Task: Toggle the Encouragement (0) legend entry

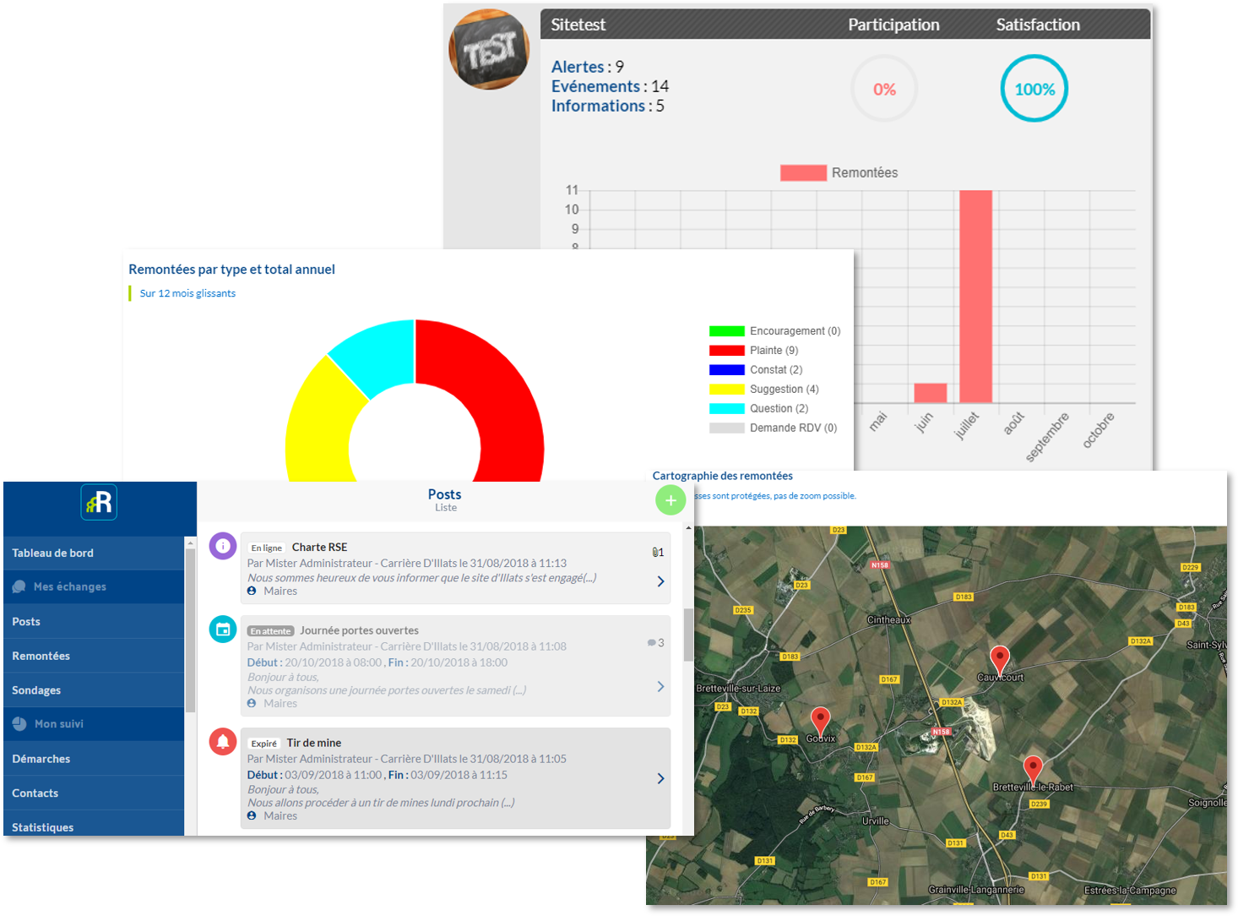Action: coord(774,331)
